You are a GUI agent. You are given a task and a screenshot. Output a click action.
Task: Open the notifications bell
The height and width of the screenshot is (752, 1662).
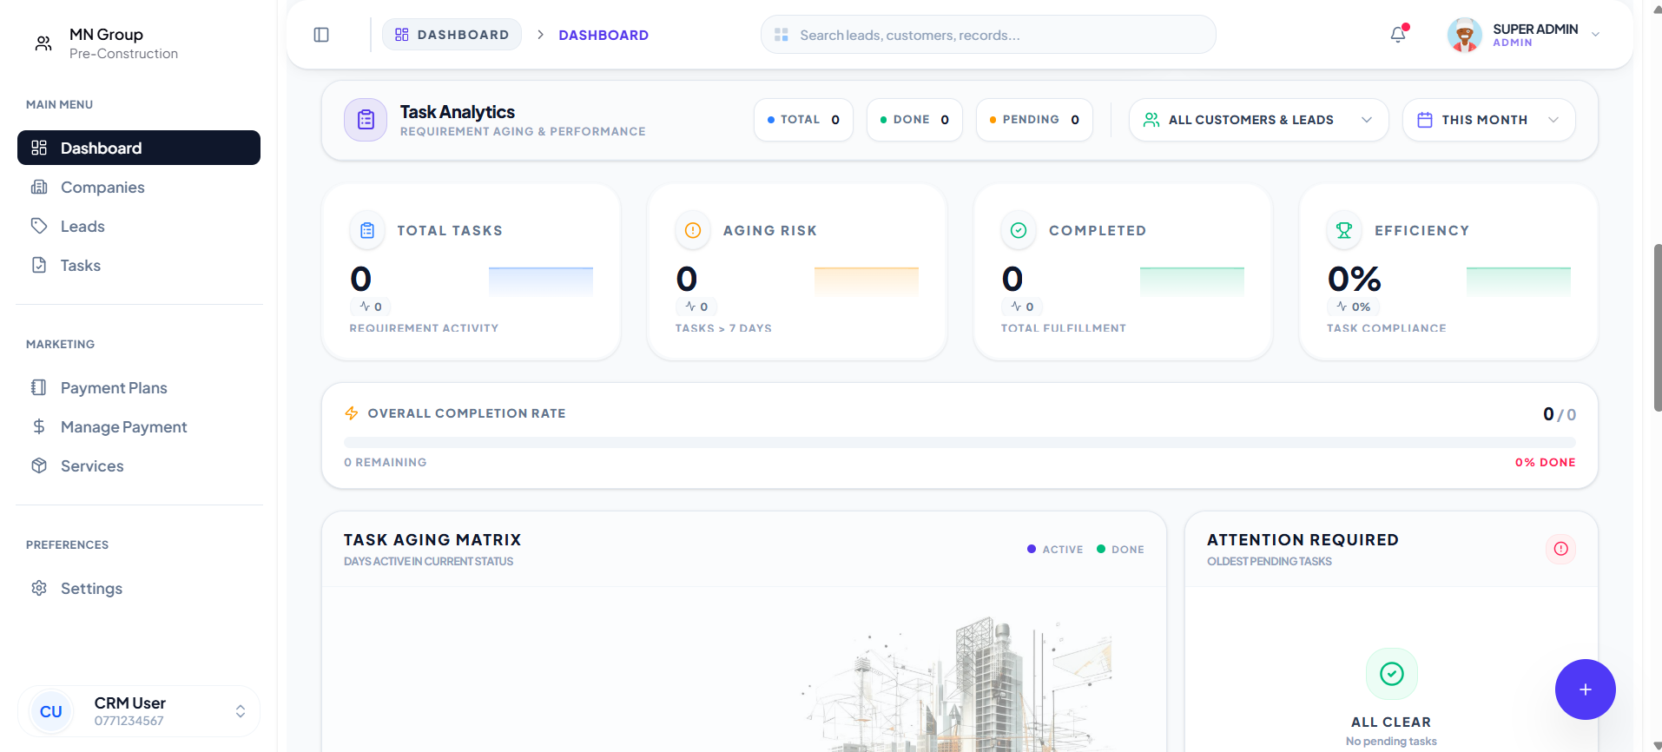click(x=1398, y=35)
